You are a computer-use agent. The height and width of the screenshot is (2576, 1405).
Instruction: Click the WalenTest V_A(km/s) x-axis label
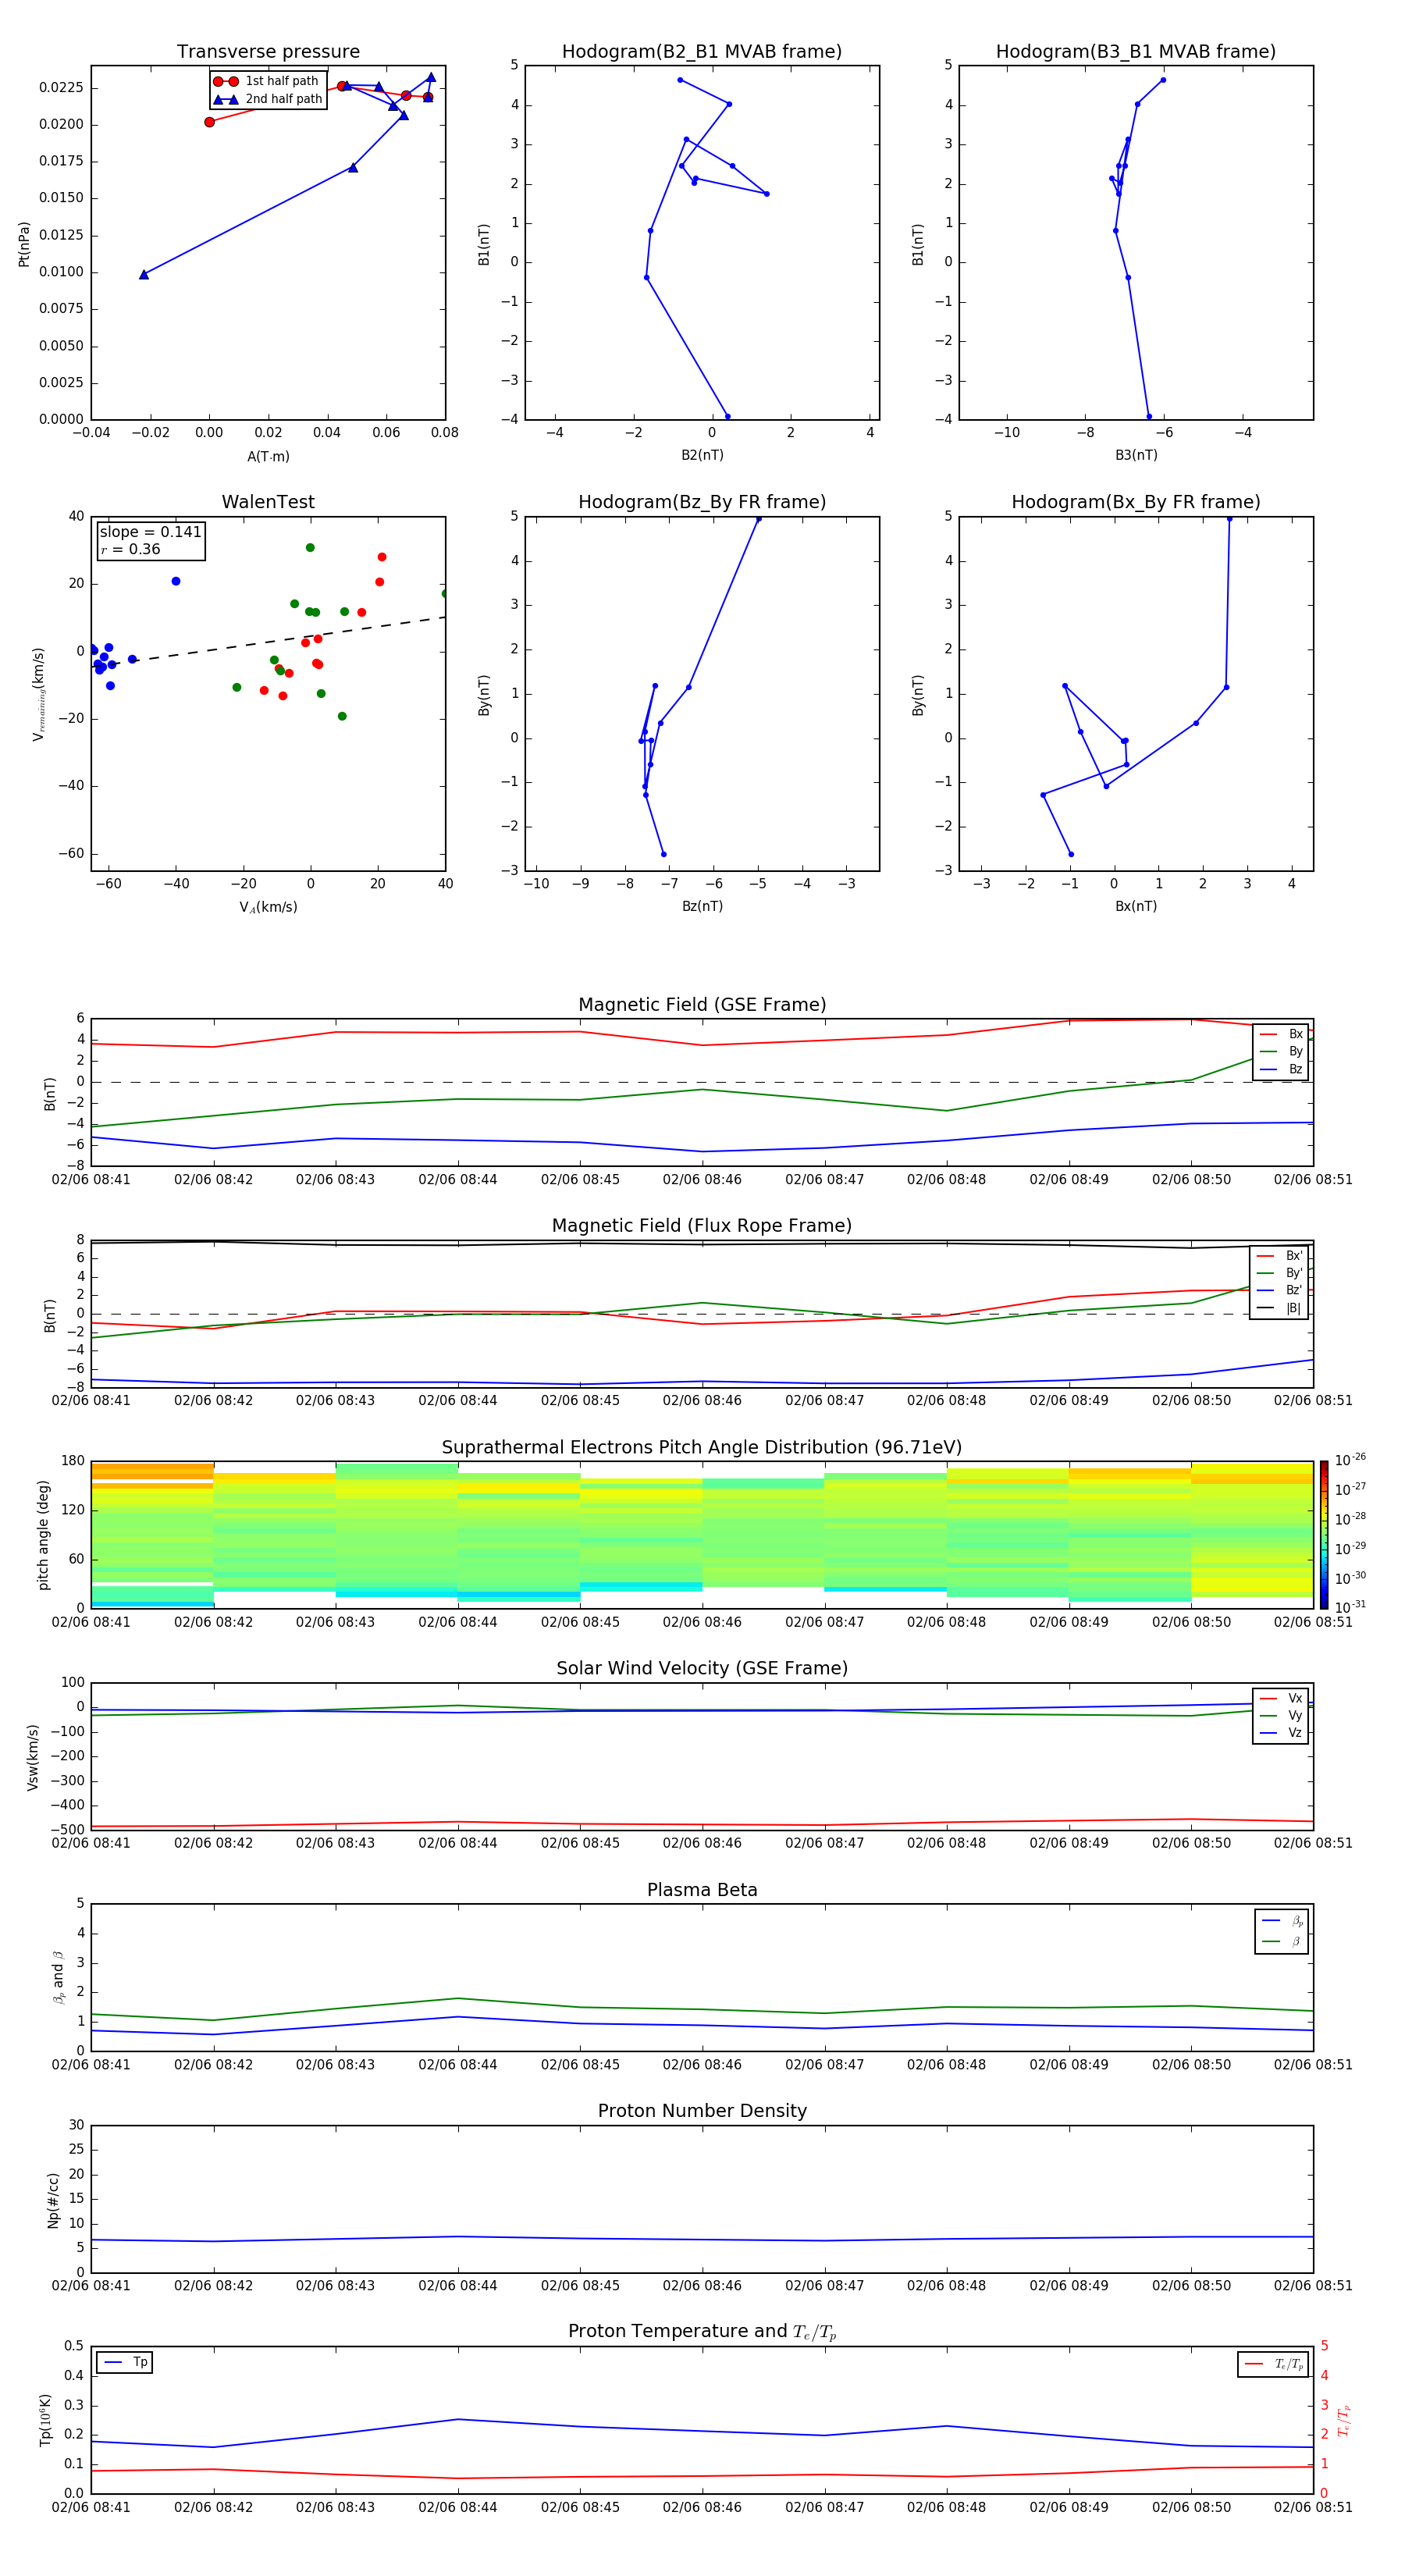(268, 907)
